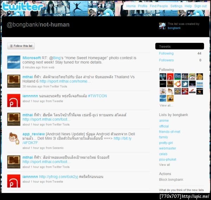Viewport: 211px width, 200px height.
Task: Open the friends-of-met list
Action: coord(170,132)
